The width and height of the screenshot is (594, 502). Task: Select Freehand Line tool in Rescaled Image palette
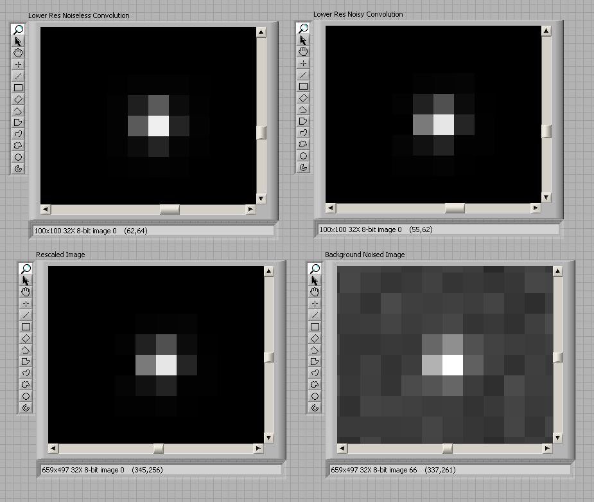(26, 373)
